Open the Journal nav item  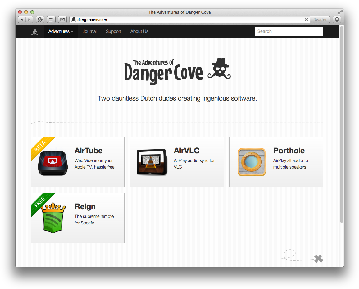[89, 31]
